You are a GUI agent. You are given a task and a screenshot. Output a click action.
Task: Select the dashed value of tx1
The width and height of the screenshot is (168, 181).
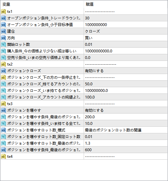[x=100, y=12]
